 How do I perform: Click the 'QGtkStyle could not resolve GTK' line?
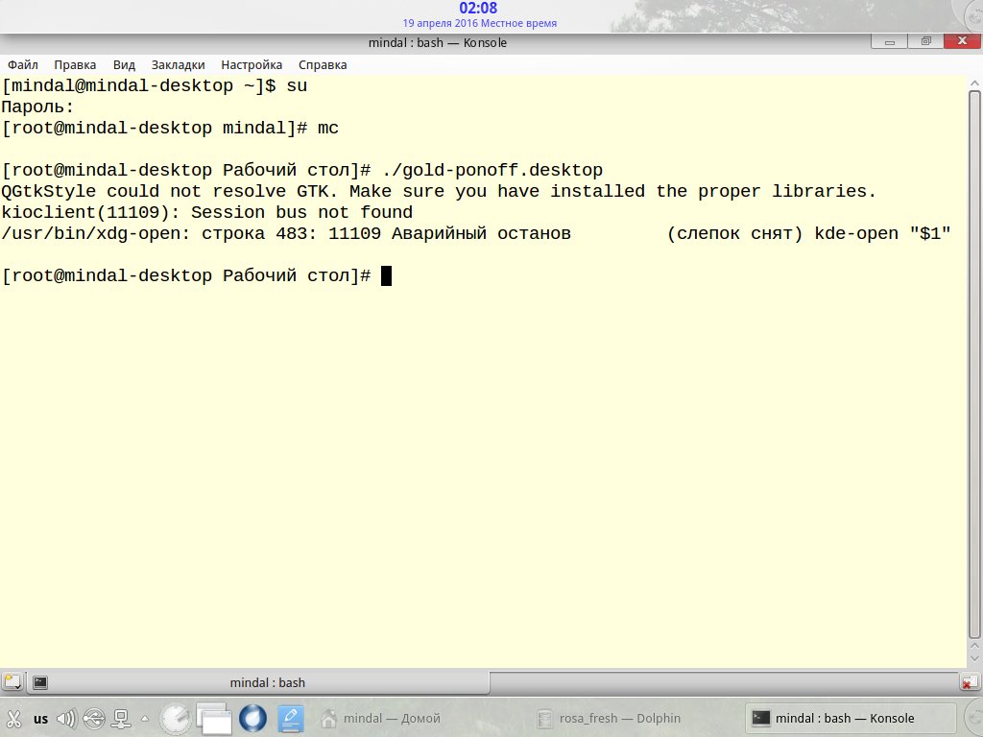click(438, 191)
